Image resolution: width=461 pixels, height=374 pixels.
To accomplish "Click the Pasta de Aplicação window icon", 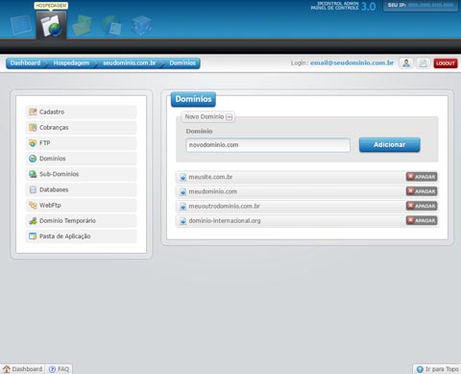I will point(33,237).
